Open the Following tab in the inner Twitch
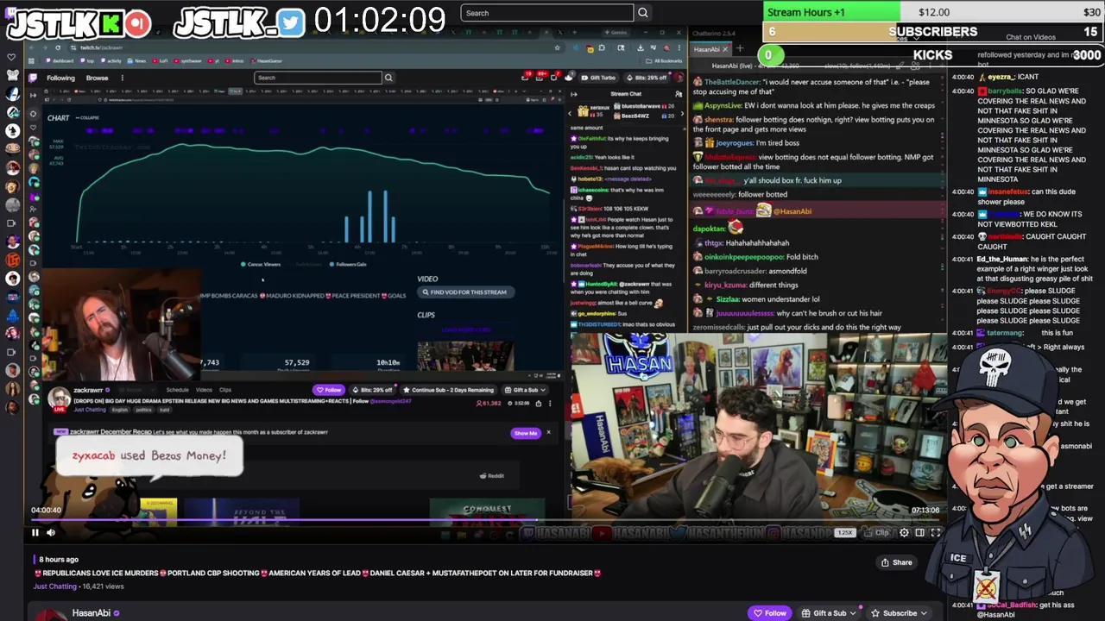 pos(60,78)
